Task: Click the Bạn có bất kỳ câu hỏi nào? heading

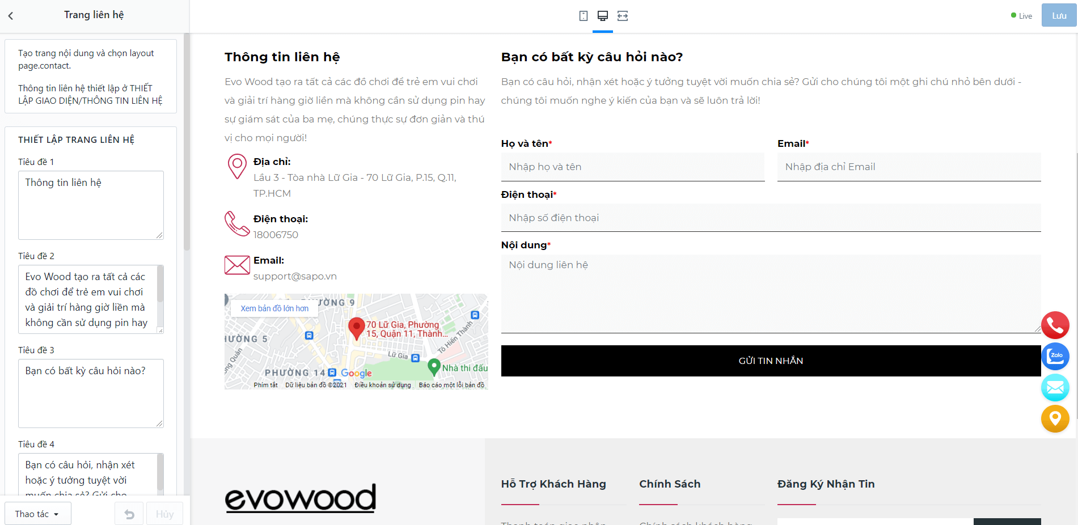Action: (592, 57)
